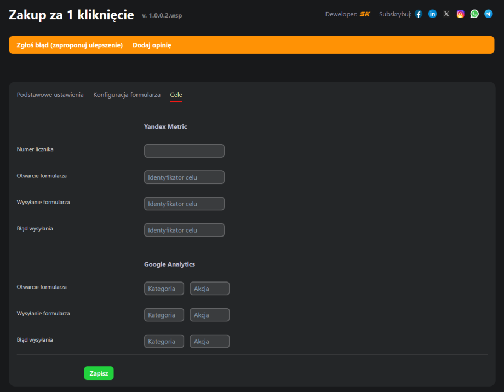Image resolution: width=504 pixels, height=392 pixels.
Task: Open the WhatsApp icon link
Action: [x=474, y=14]
